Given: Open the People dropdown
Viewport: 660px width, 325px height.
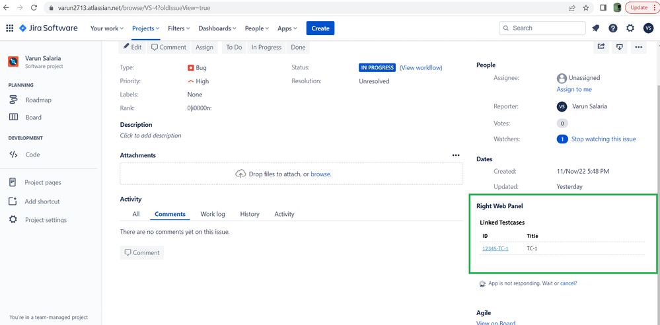Looking at the screenshot, I should click(257, 28).
